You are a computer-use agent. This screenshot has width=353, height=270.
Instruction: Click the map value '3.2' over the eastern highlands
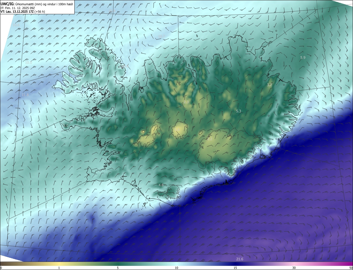(x=269, y=85)
